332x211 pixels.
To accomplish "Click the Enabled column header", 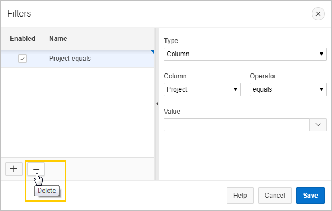I will (x=23, y=39).
